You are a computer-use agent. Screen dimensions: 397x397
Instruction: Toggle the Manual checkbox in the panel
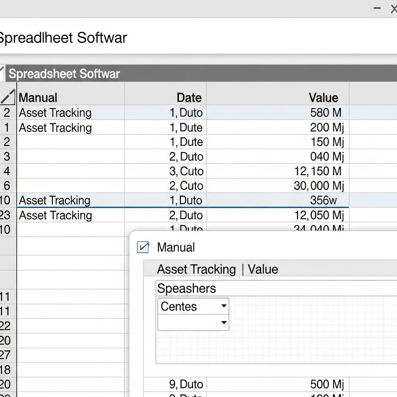tap(143, 247)
